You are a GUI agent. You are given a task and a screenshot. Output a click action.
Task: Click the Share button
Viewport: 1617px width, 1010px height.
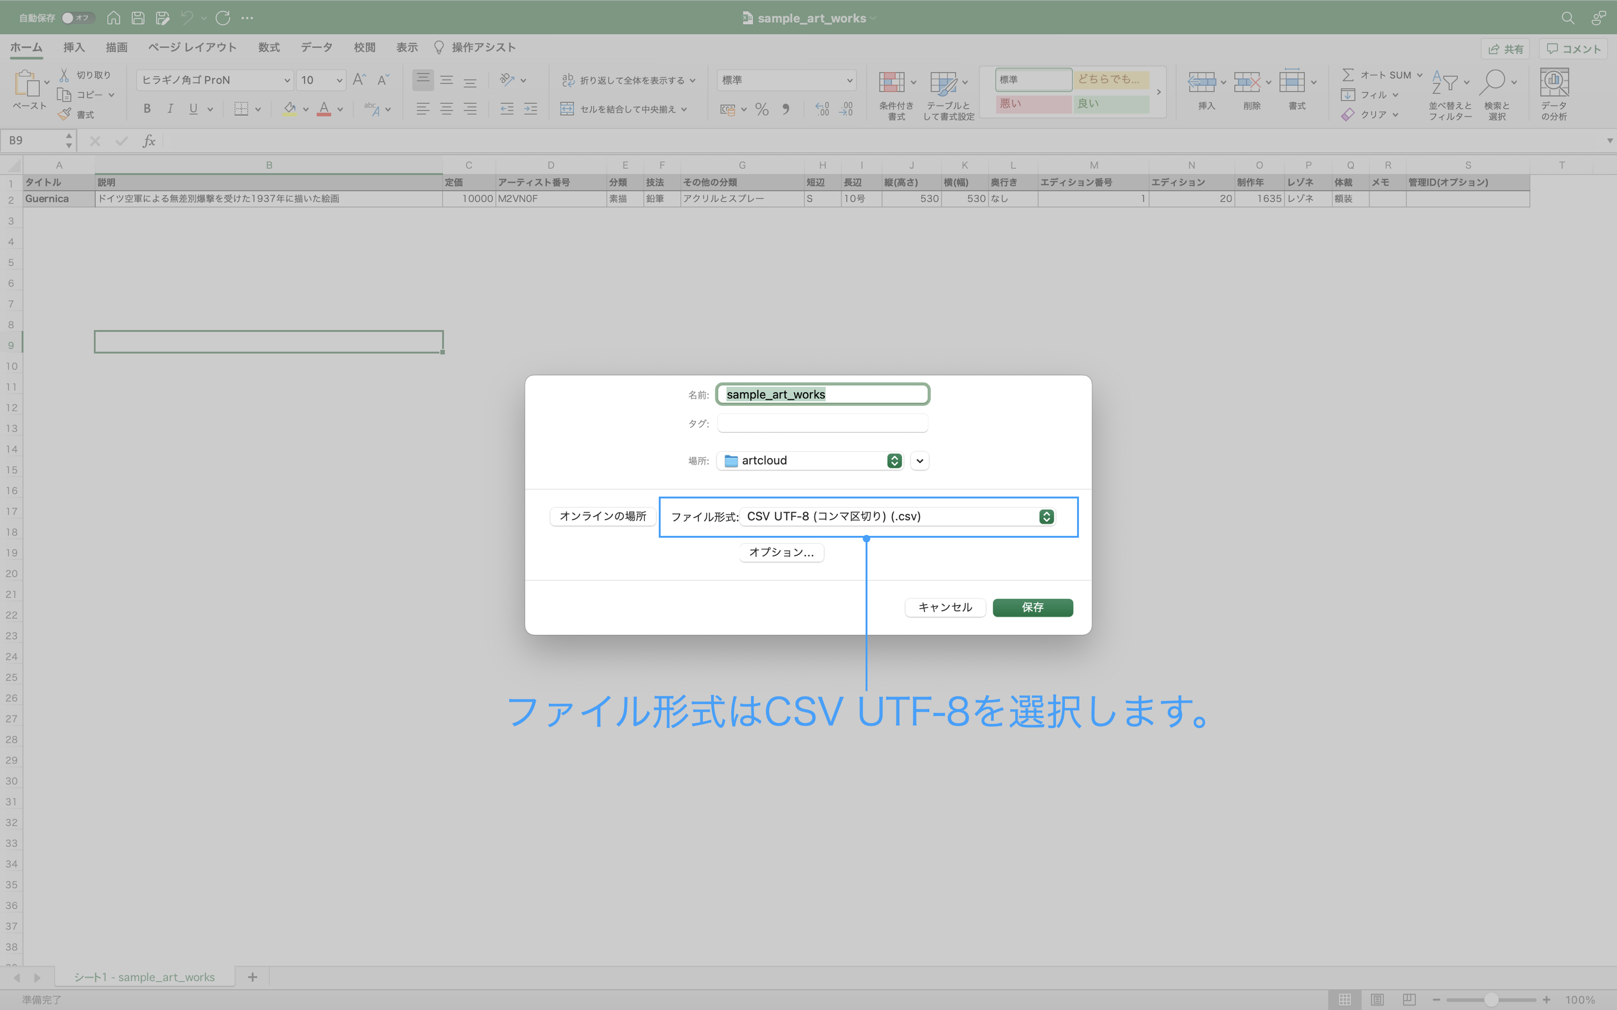pos(1506,49)
